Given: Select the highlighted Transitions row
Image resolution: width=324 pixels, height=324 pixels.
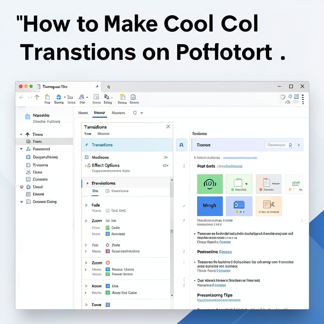Looking at the screenshot, I should [127, 145].
